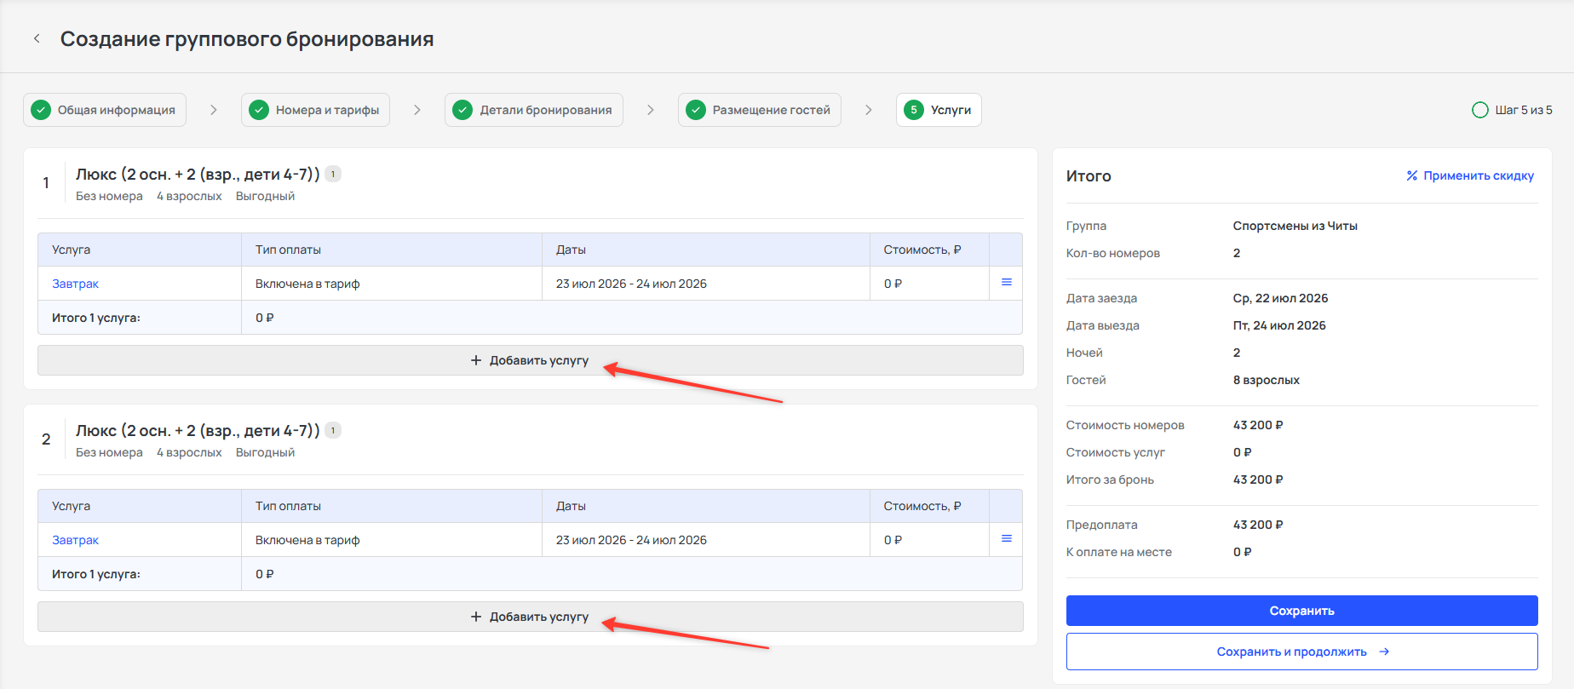
Task: Select the Услуги step tab
Action: coord(939,110)
